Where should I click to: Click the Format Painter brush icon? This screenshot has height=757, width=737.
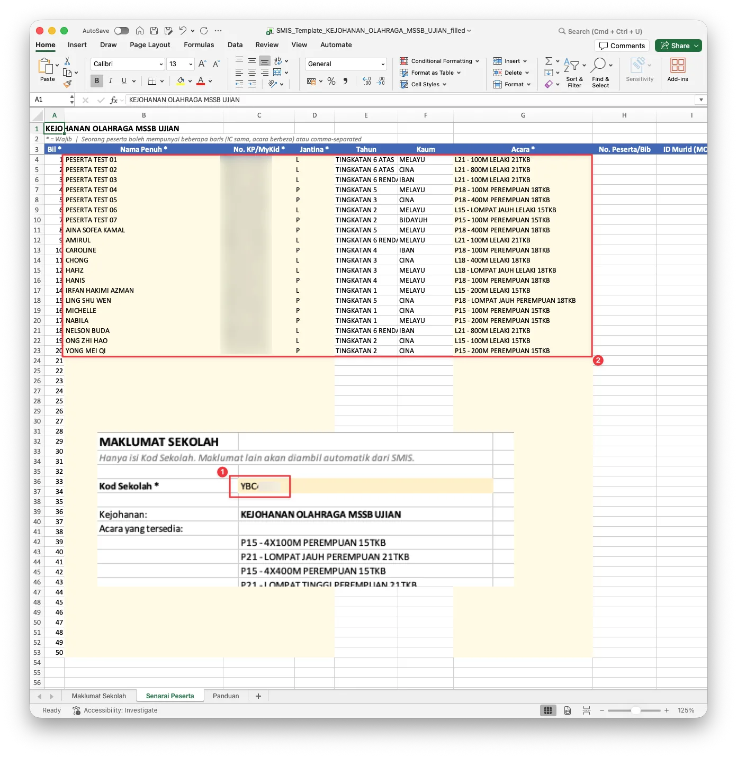[x=67, y=84]
